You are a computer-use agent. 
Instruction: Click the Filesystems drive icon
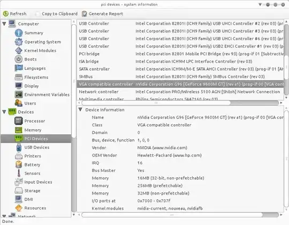pos(19,77)
